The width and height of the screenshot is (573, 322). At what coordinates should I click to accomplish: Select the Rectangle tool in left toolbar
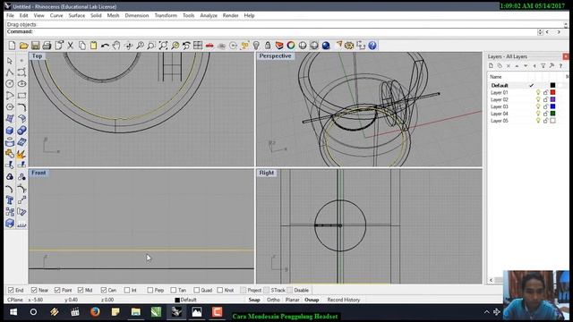coord(21,96)
